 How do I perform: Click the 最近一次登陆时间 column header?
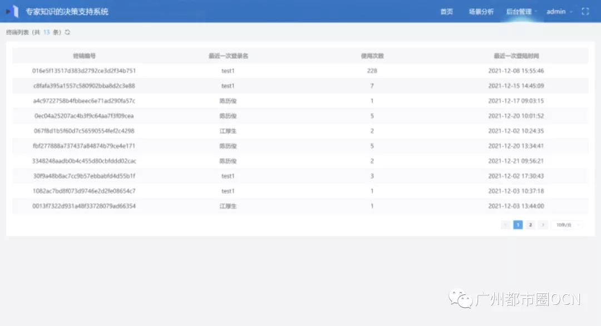tap(516, 56)
